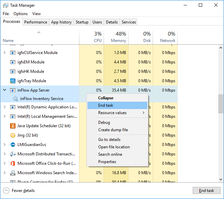Click the LMIGuardianSvc icon
The height and width of the screenshot is (199, 224).
pyautogui.click(x=13, y=145)
